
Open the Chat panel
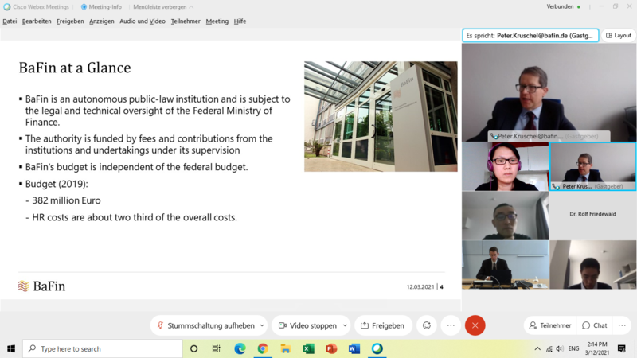(595, 325)
